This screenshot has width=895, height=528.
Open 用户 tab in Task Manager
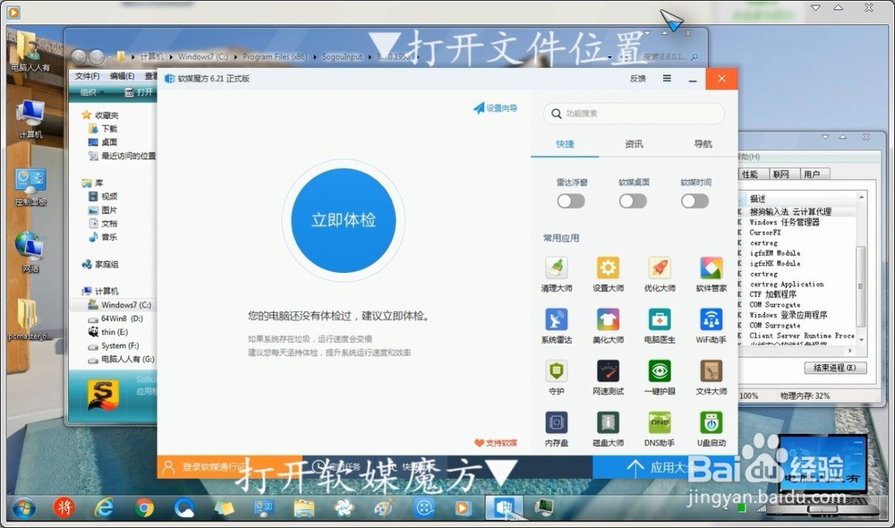(x=813, y=175)
